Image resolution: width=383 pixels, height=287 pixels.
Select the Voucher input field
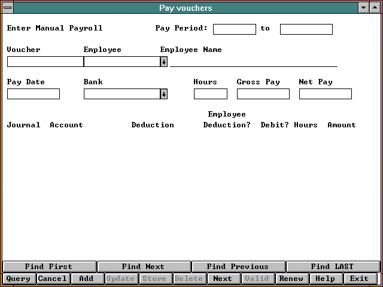45,62
